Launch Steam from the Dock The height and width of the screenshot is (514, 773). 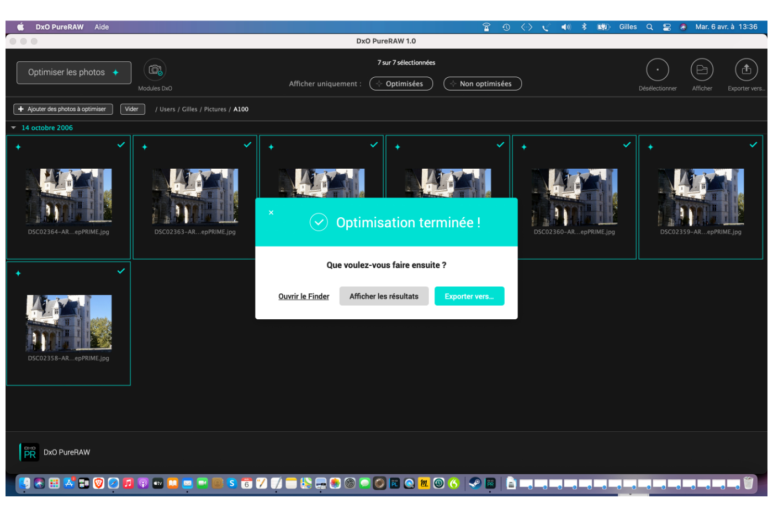475,483
